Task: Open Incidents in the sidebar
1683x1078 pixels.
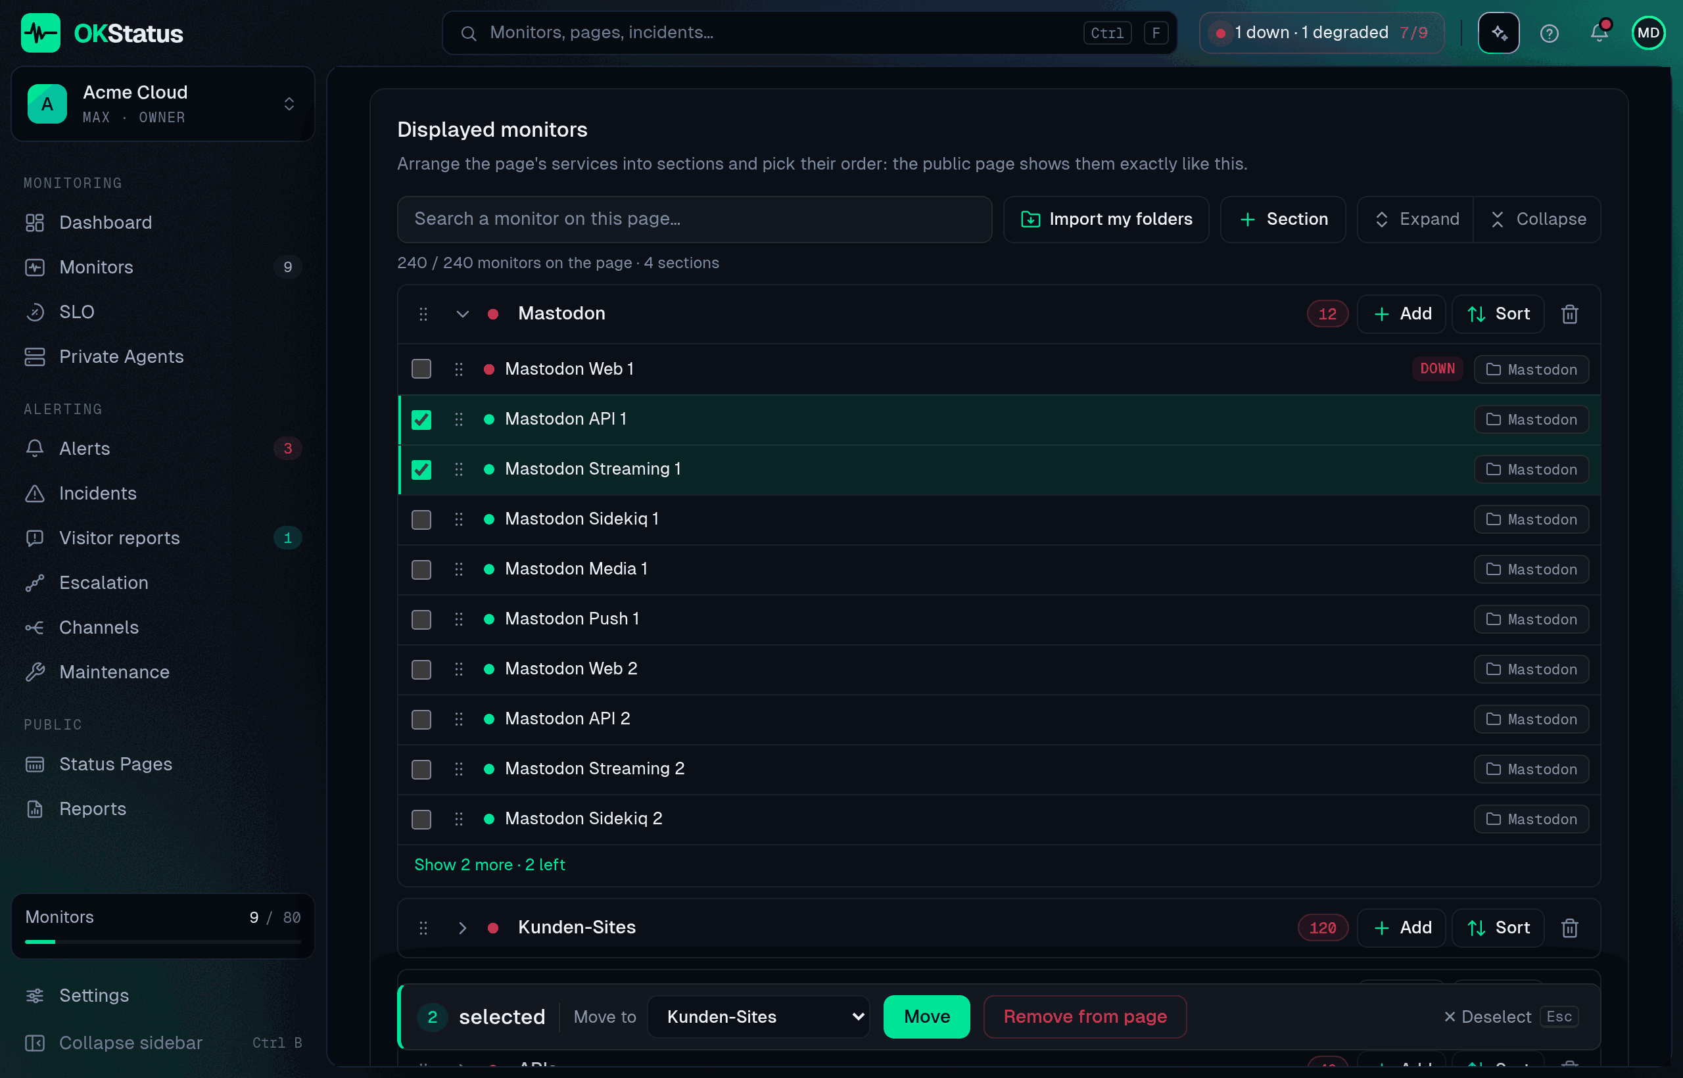Action: click(162, 493)
